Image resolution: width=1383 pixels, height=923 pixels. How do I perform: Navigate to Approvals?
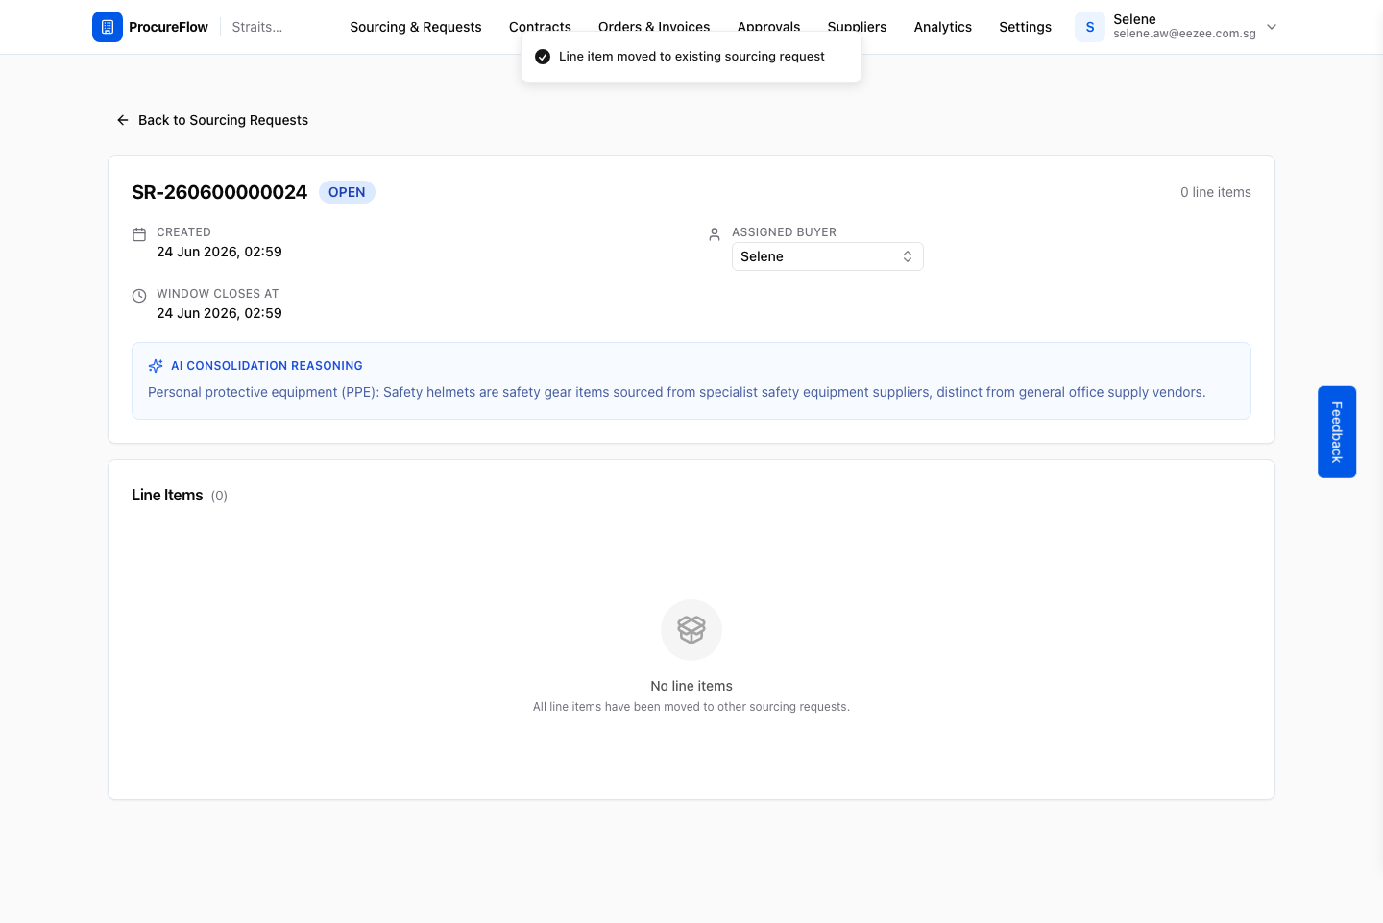coord(769,27)
